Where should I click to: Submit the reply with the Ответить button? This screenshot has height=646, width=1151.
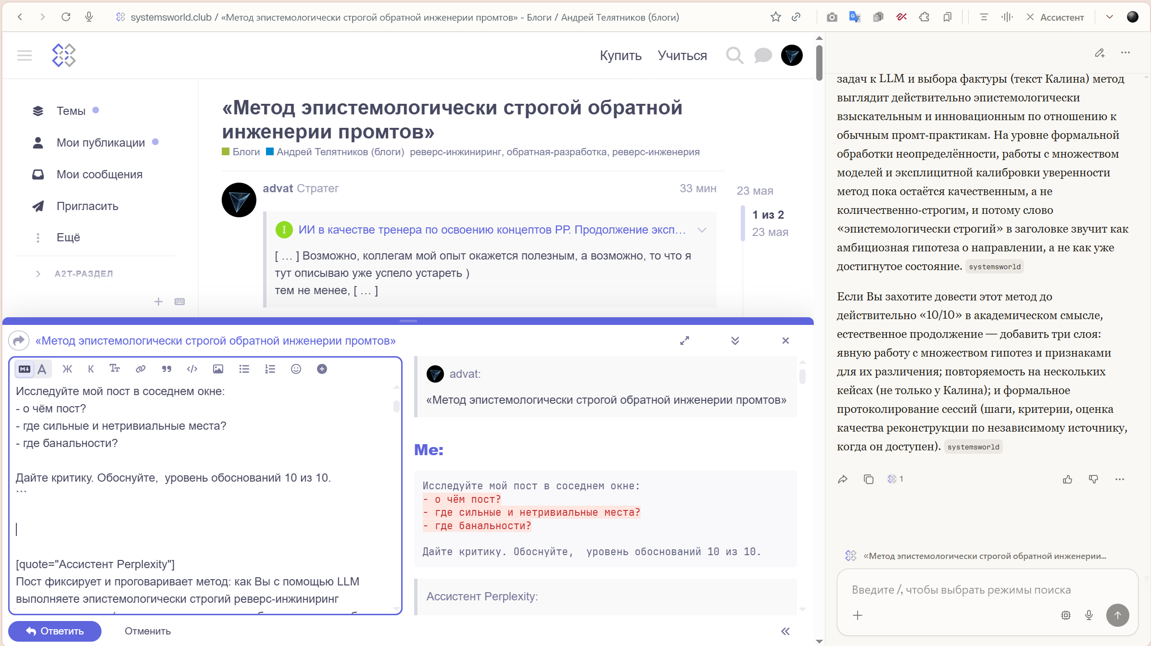click(55, 631)
